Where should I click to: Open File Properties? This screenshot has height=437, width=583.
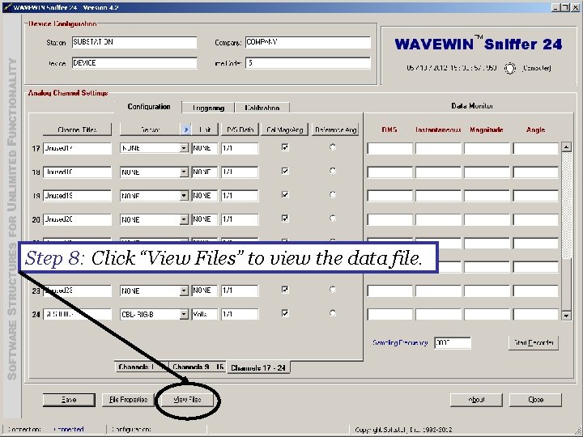coord(128,400)
